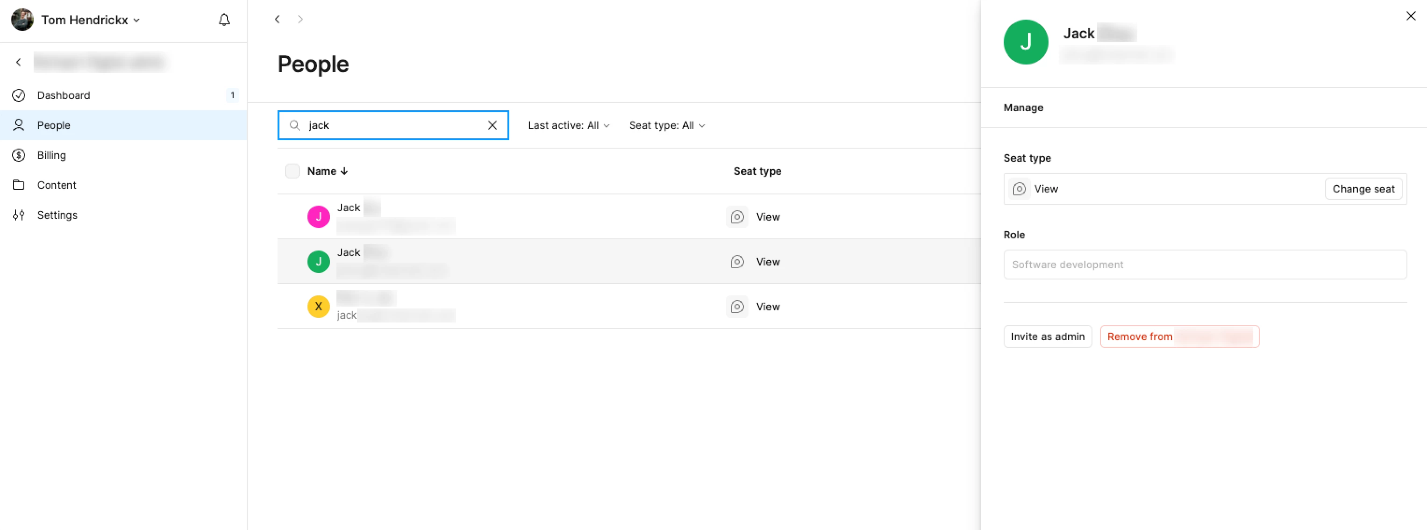The width and height of the screenshot is (1427, 530).
Task: Open the Dashboard sidebar item
Action: click(x=64, y=95)
